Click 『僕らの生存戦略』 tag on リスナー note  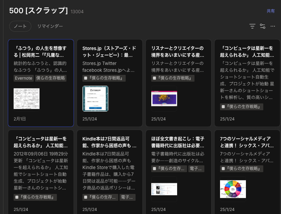coord(173,78)
